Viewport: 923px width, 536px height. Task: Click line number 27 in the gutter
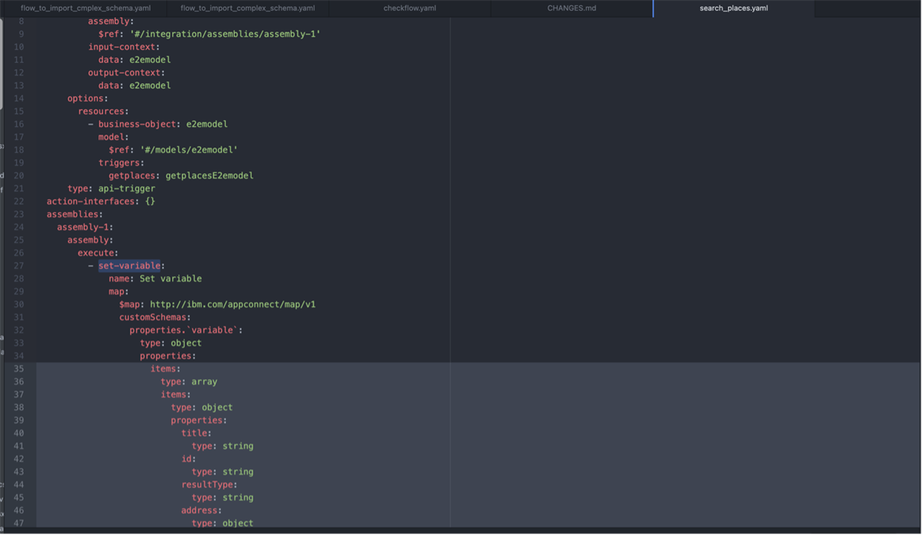tap(18, 265)
